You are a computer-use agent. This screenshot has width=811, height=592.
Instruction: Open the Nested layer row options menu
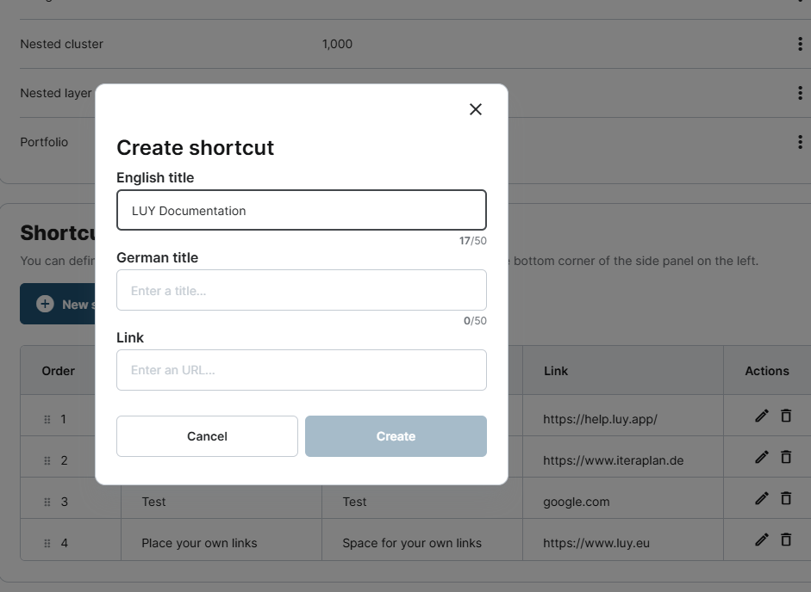tap(800, 93)
